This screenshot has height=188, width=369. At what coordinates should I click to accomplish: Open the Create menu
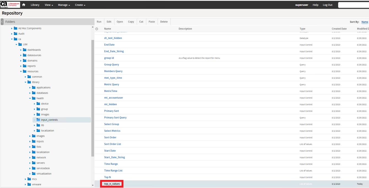point(80,5)
